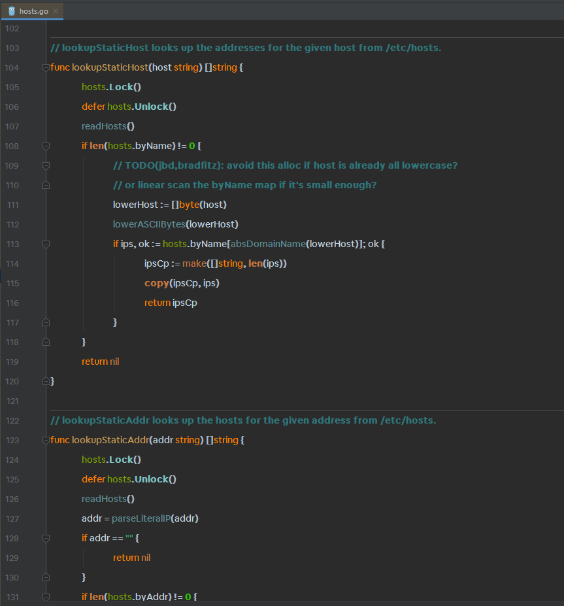
Task: Collapse the lookupStaticHost function at line 104
Action: tap(46, 67)
